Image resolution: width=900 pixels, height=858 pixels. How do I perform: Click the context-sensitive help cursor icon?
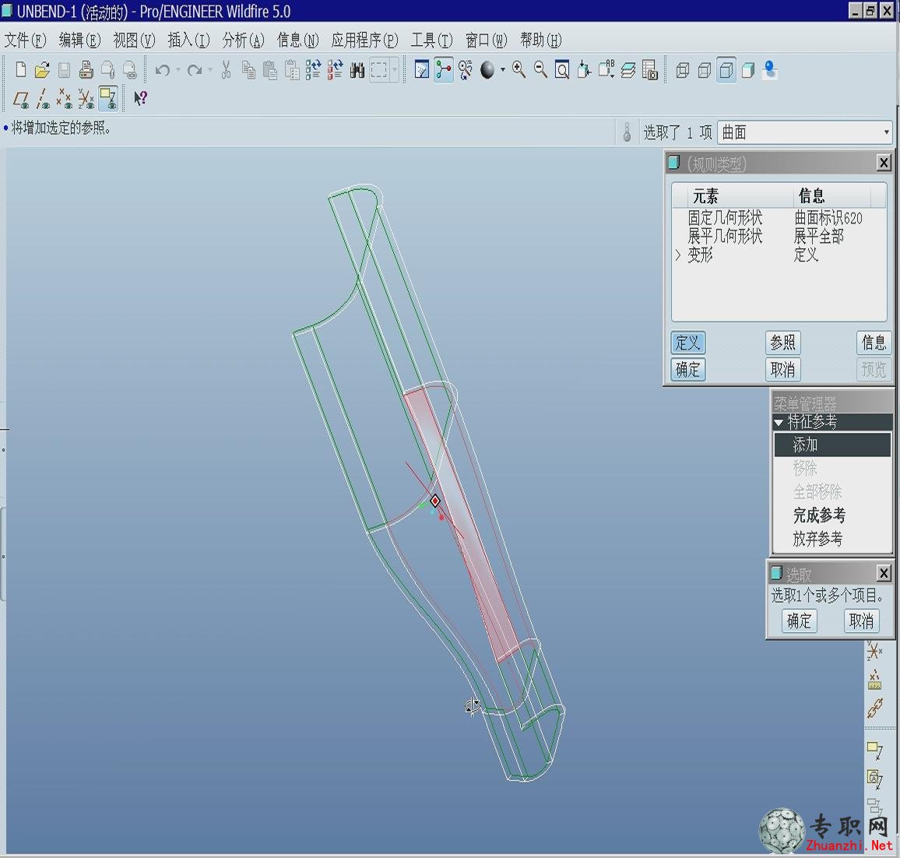coord(141,99)
